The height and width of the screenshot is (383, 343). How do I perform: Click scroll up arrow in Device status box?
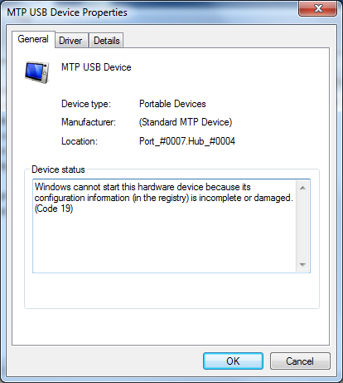(x=302, y=188)
